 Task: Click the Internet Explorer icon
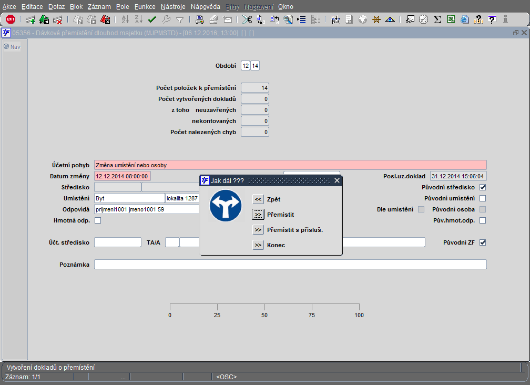click(465, 19)
